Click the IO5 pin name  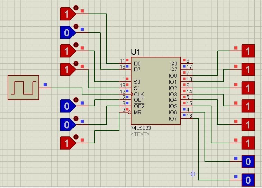(x=173, y=106)
